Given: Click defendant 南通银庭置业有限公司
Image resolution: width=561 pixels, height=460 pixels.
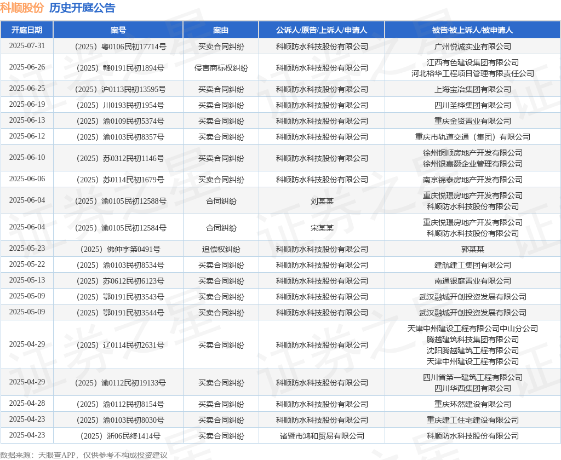Looking at the screenshot, I should 472,281.
